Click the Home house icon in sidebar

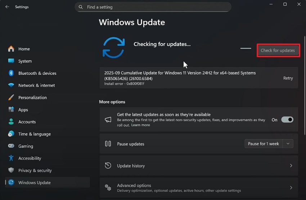[x=11, y=49]
